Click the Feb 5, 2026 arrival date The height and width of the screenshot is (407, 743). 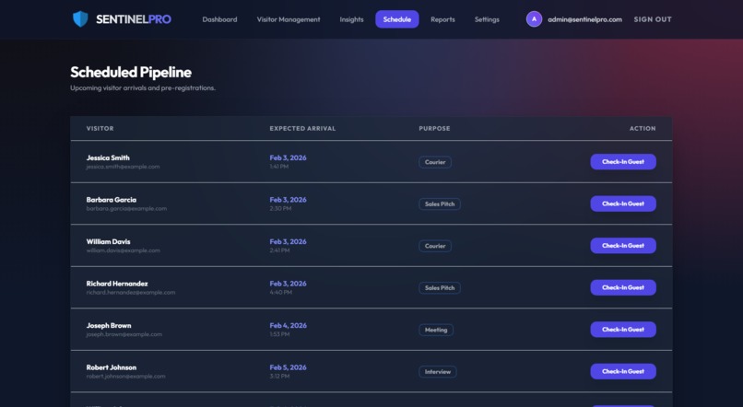[288, 367]
